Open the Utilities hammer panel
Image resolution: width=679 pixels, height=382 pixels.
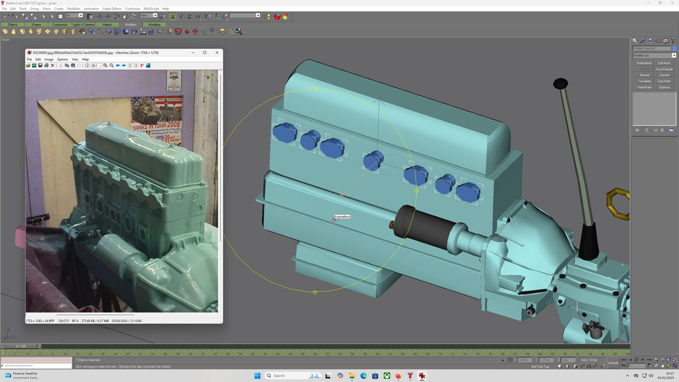click(673, 41)
